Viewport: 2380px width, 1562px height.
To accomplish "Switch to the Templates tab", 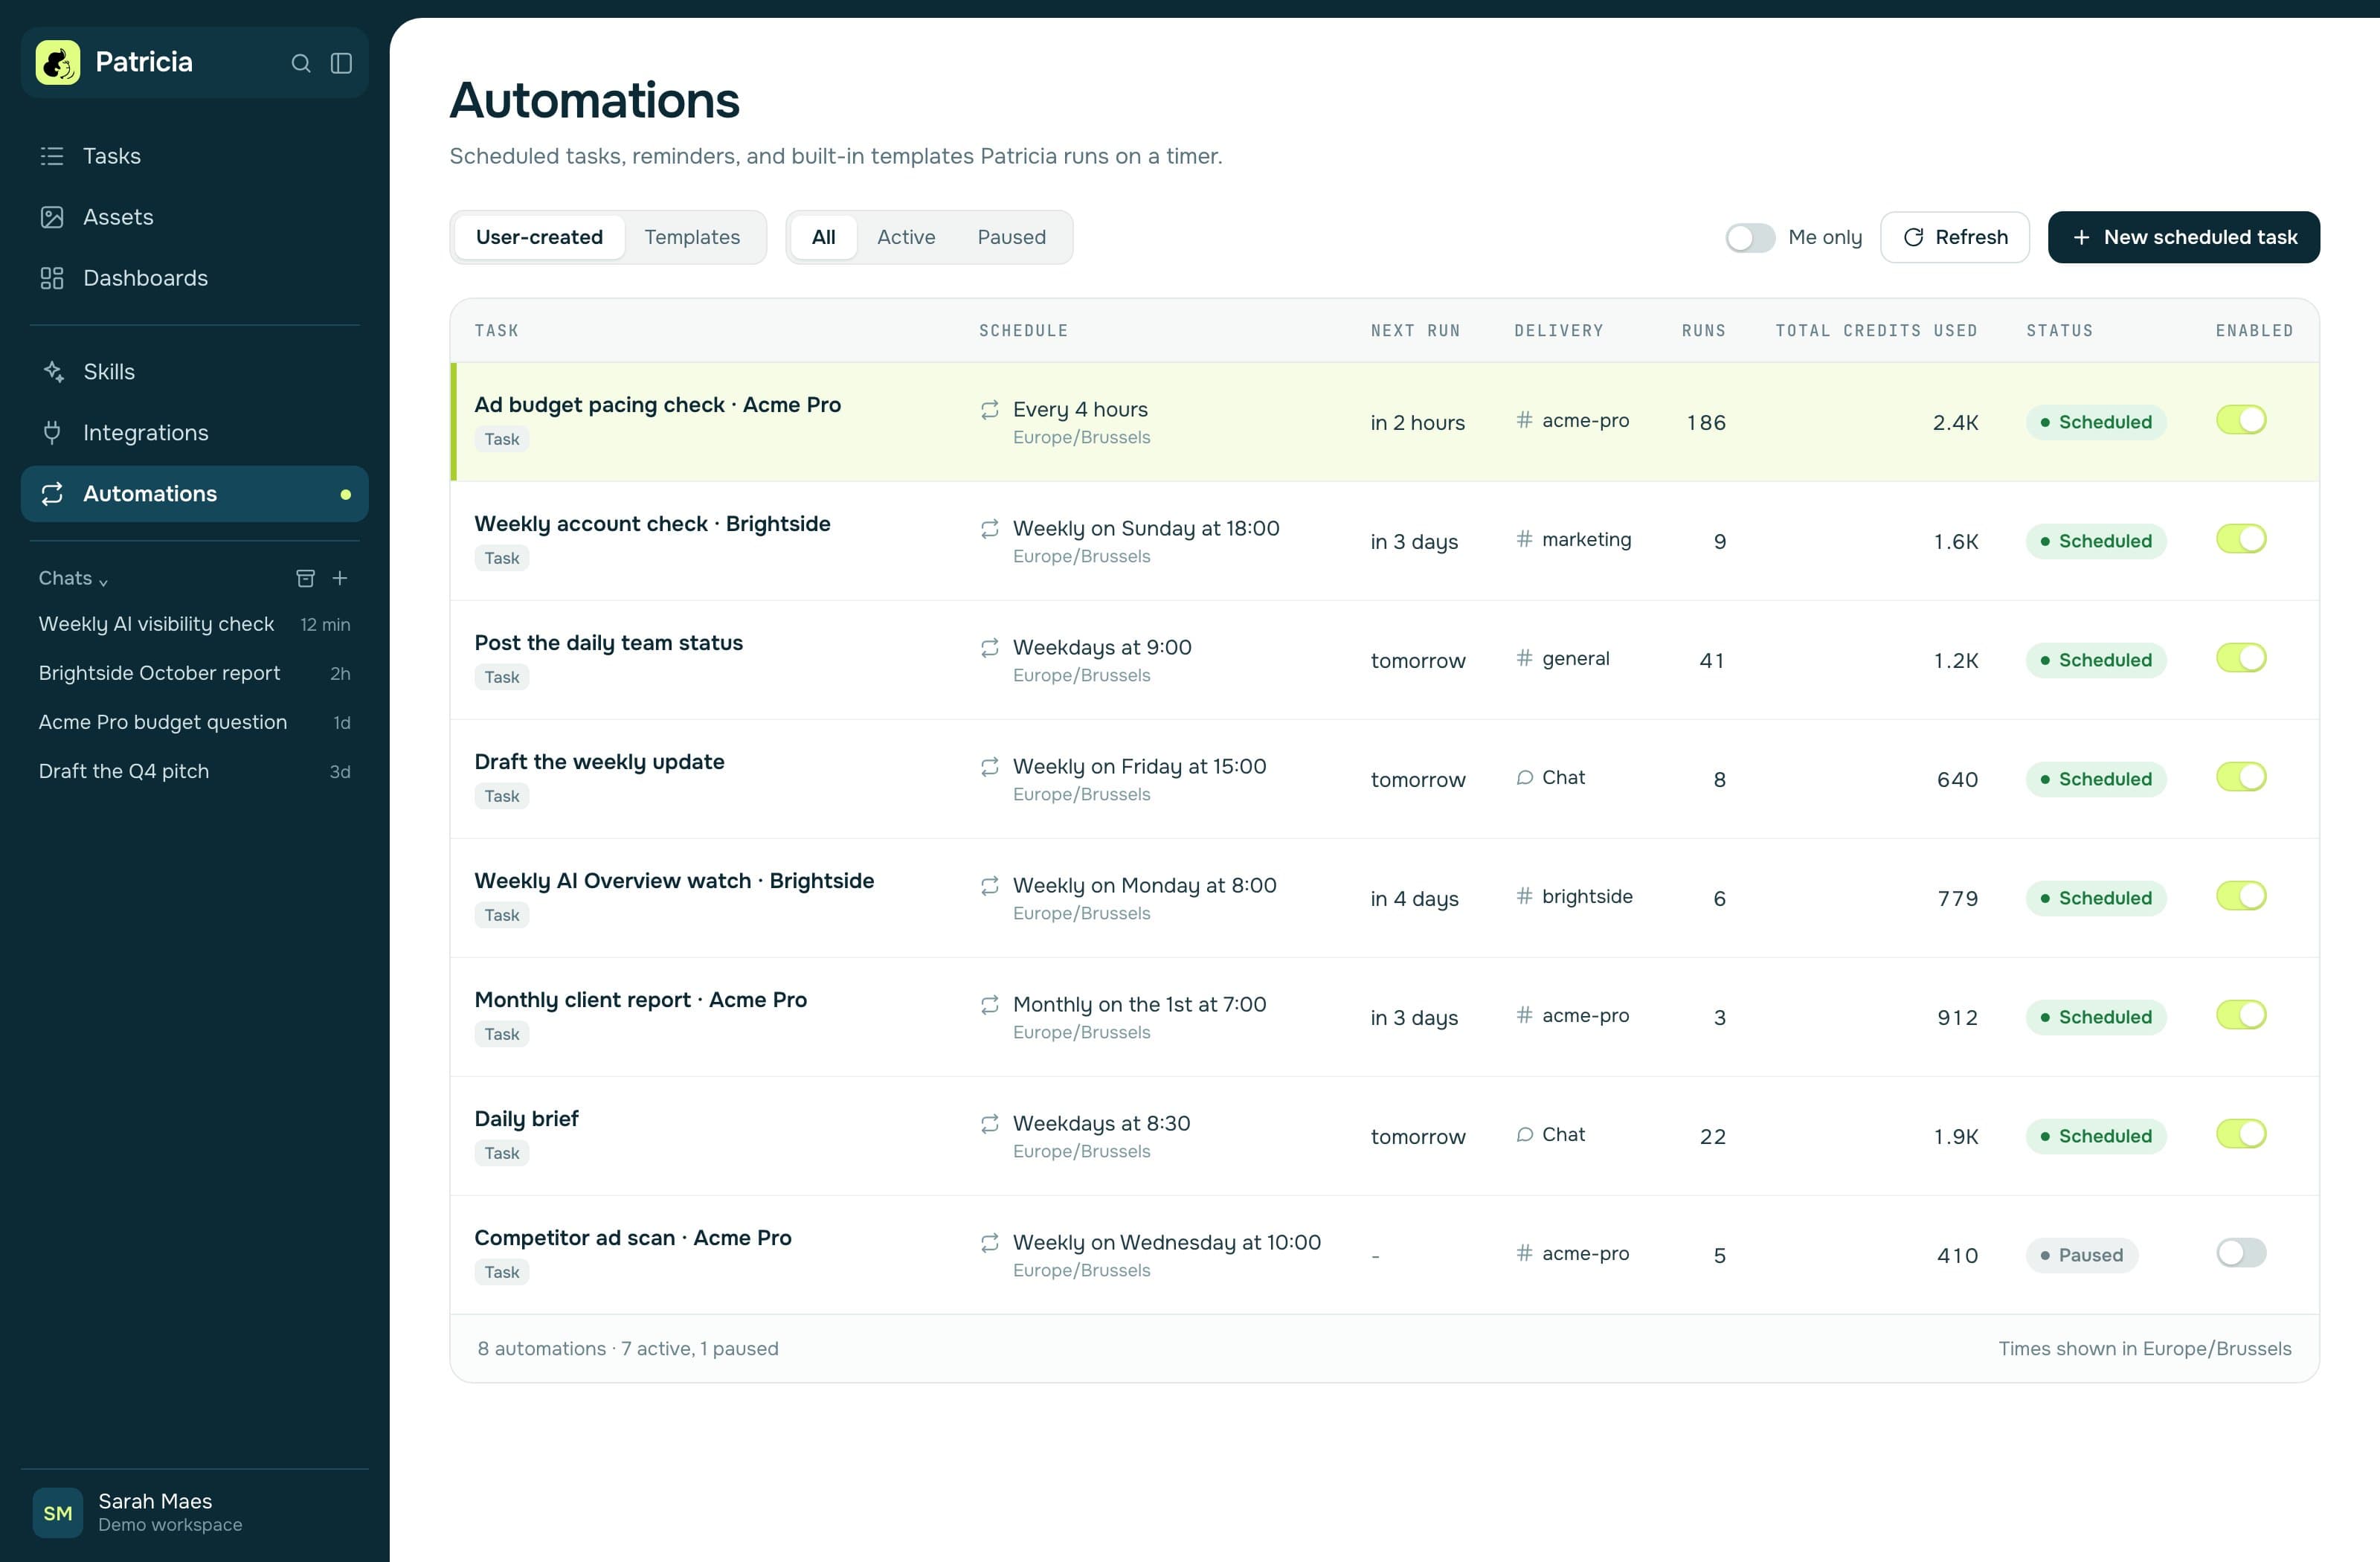I will point(692,237).
